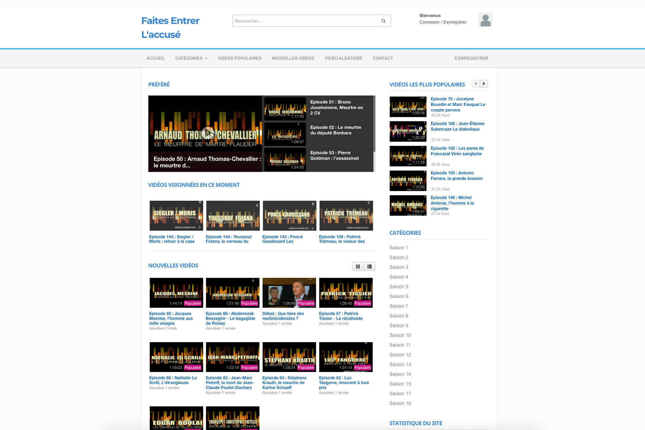The height and width of the screenshot is (430, 645).
Task: Open Edgar Boulai video thumbnail
Action: pyautogui.click(x=176, y=418)
